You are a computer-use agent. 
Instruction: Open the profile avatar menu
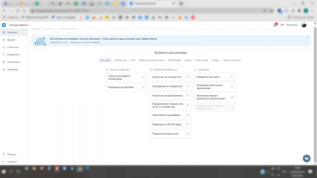pyautogui.click(x=305, y=25)
